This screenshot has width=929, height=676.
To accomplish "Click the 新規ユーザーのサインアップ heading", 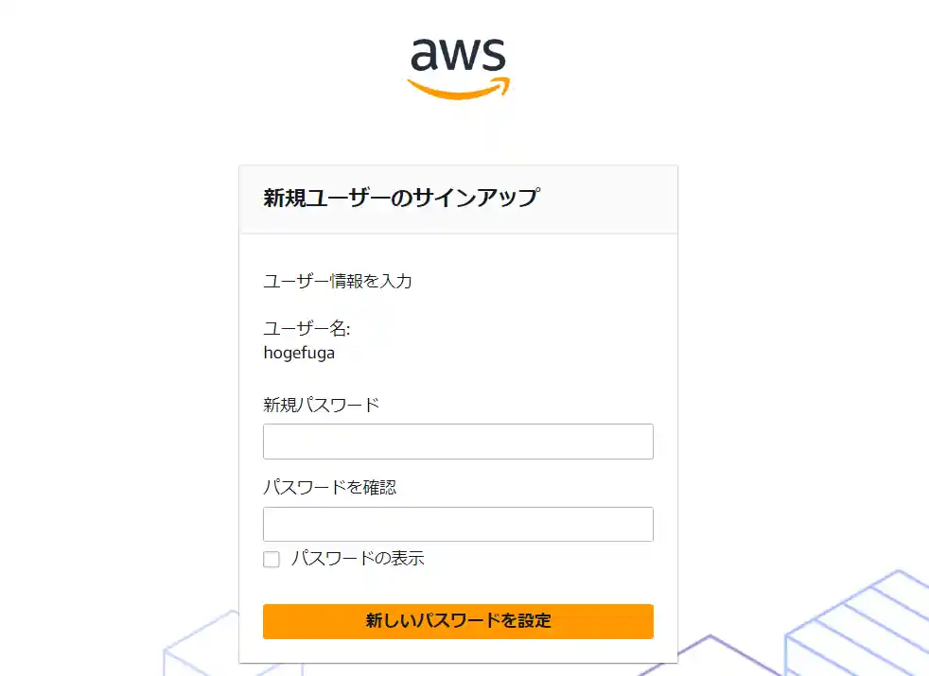I will click(401, 198).
